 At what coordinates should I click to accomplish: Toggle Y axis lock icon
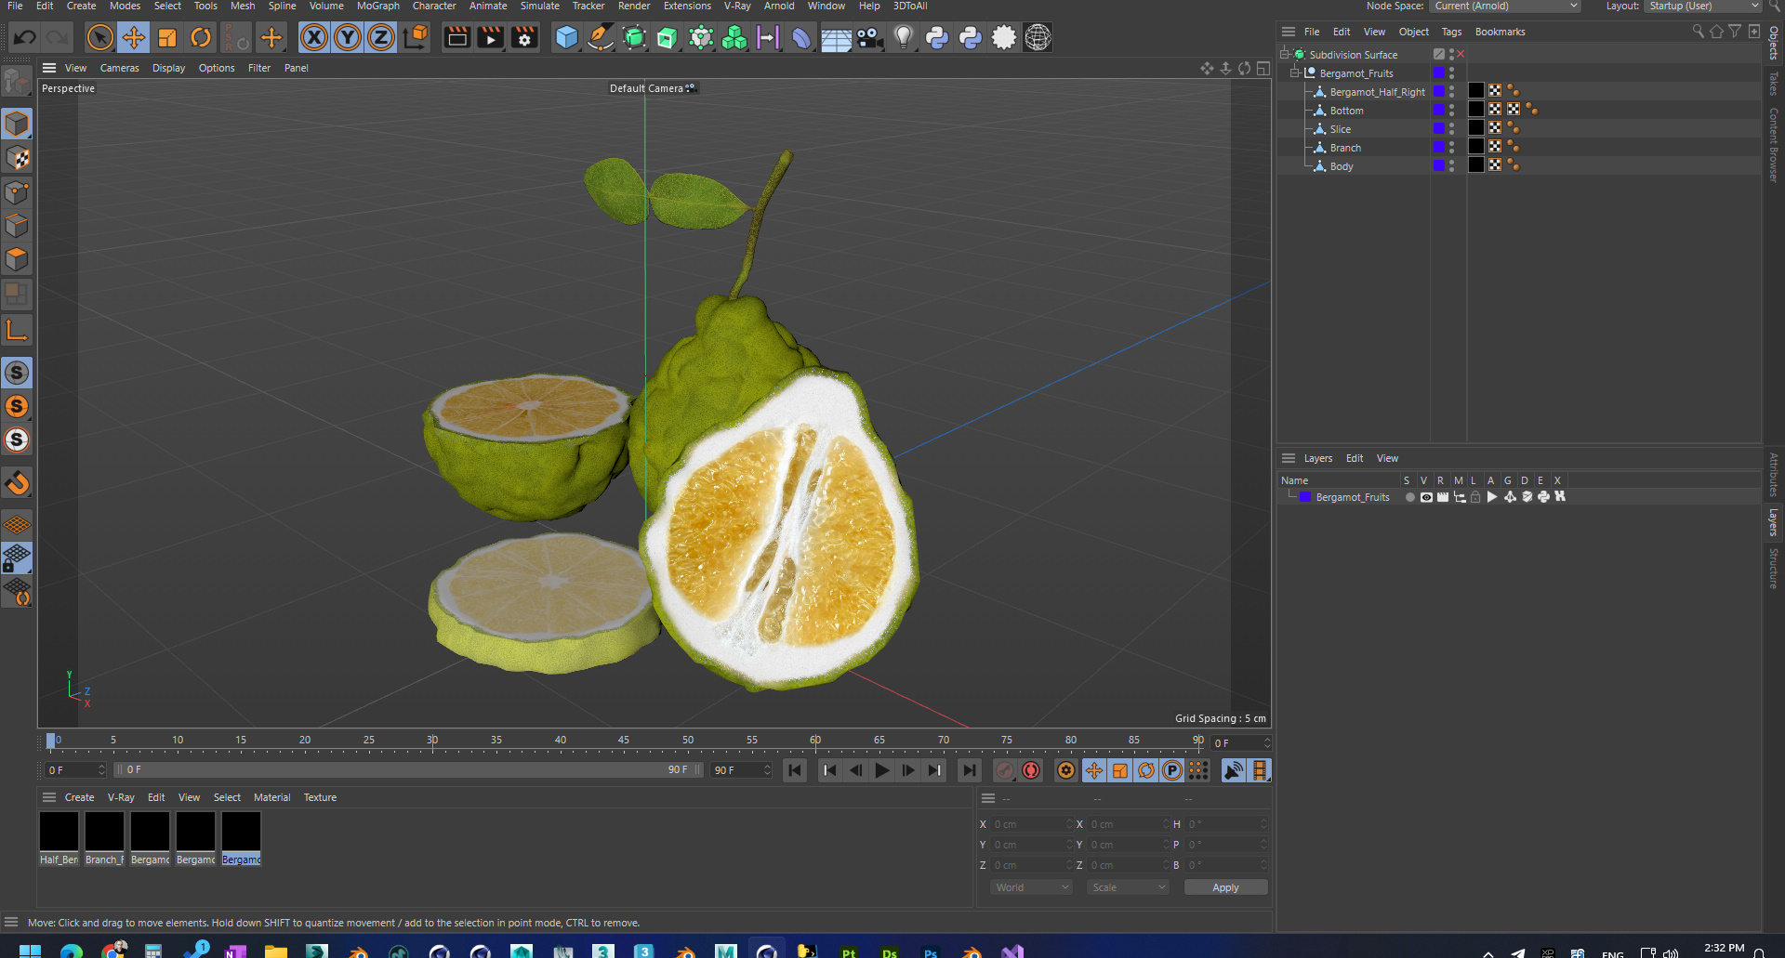click(348, 38)
